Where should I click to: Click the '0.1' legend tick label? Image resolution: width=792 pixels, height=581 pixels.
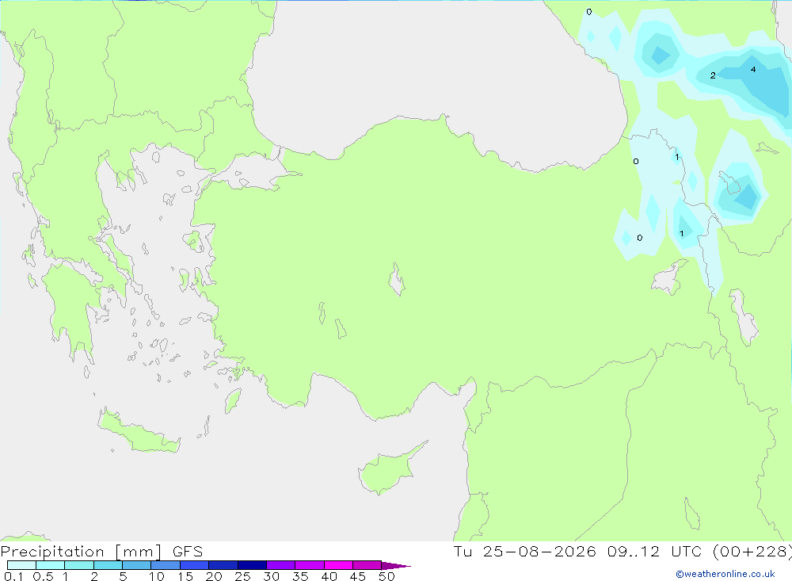pyautogui.click(x=13, y=576)
